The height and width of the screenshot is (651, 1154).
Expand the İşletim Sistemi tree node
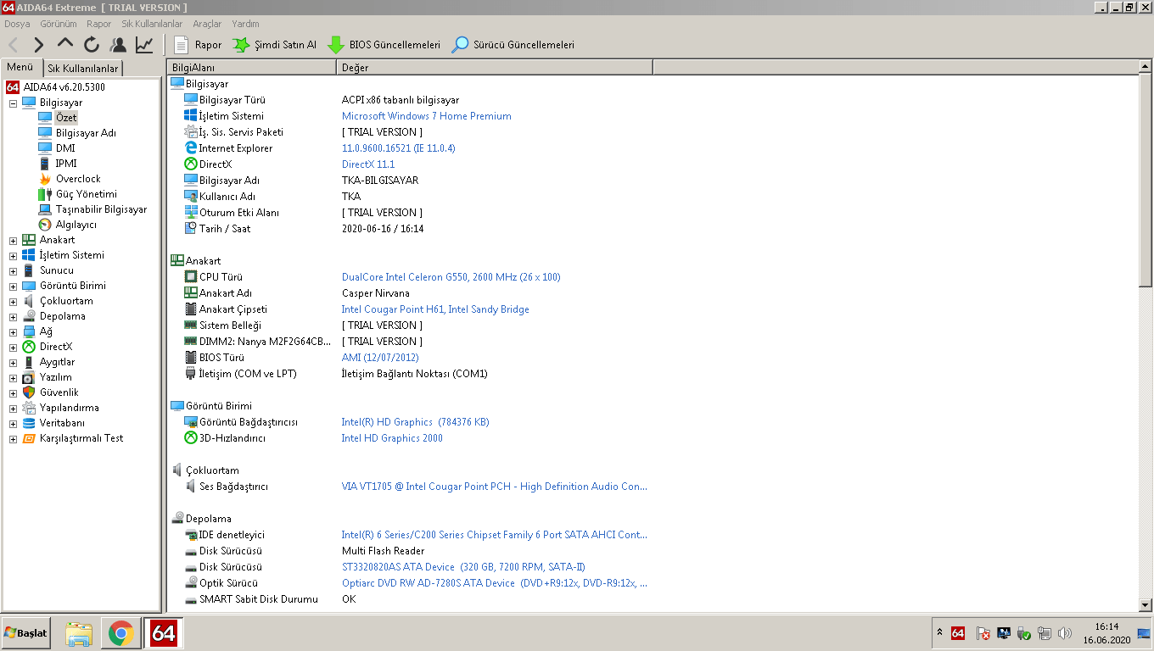tap(13, 256)
